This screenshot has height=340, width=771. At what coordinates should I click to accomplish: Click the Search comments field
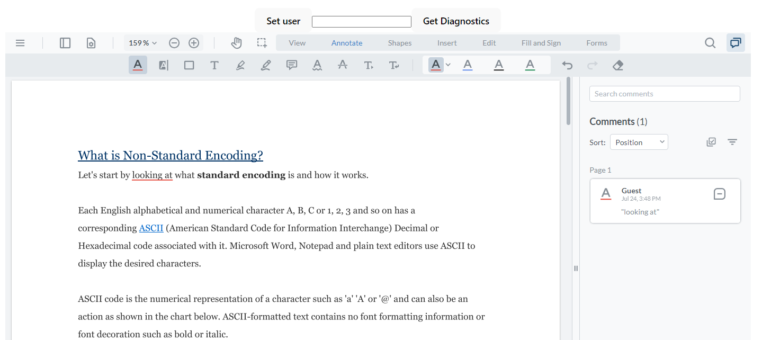coord(665,94)
